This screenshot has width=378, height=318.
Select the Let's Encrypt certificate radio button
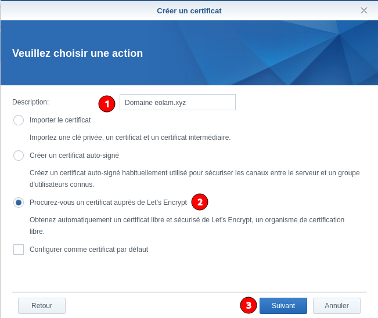(x=19, y=203)
